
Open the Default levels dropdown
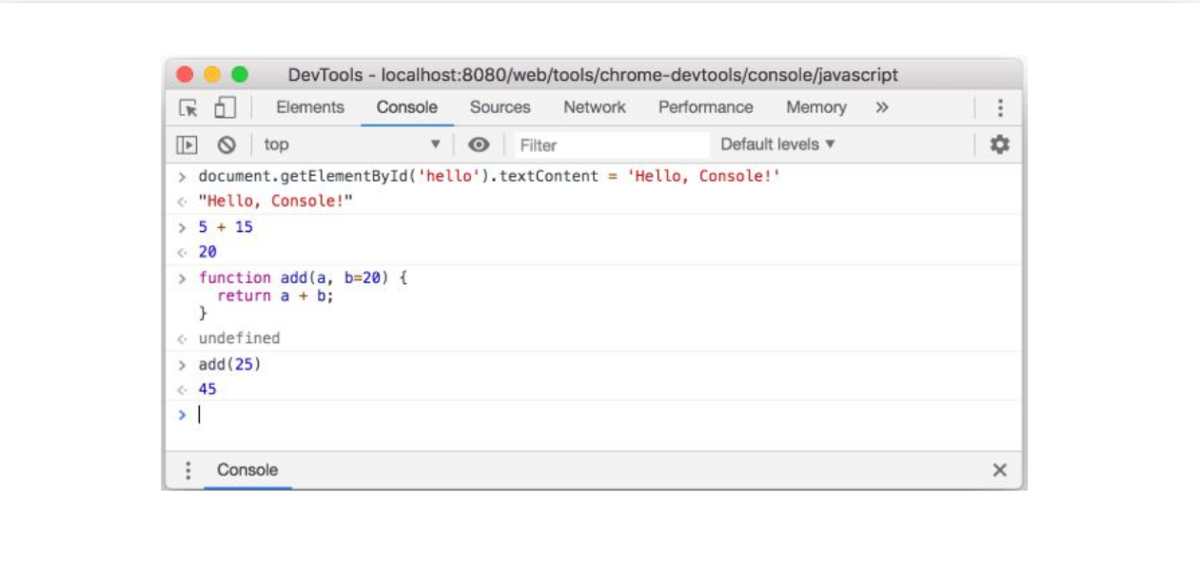pyautogui.click(x=777, y=144)
